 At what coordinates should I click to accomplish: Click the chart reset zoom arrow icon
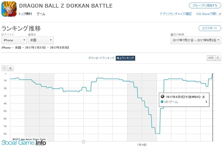coord(4,68)
